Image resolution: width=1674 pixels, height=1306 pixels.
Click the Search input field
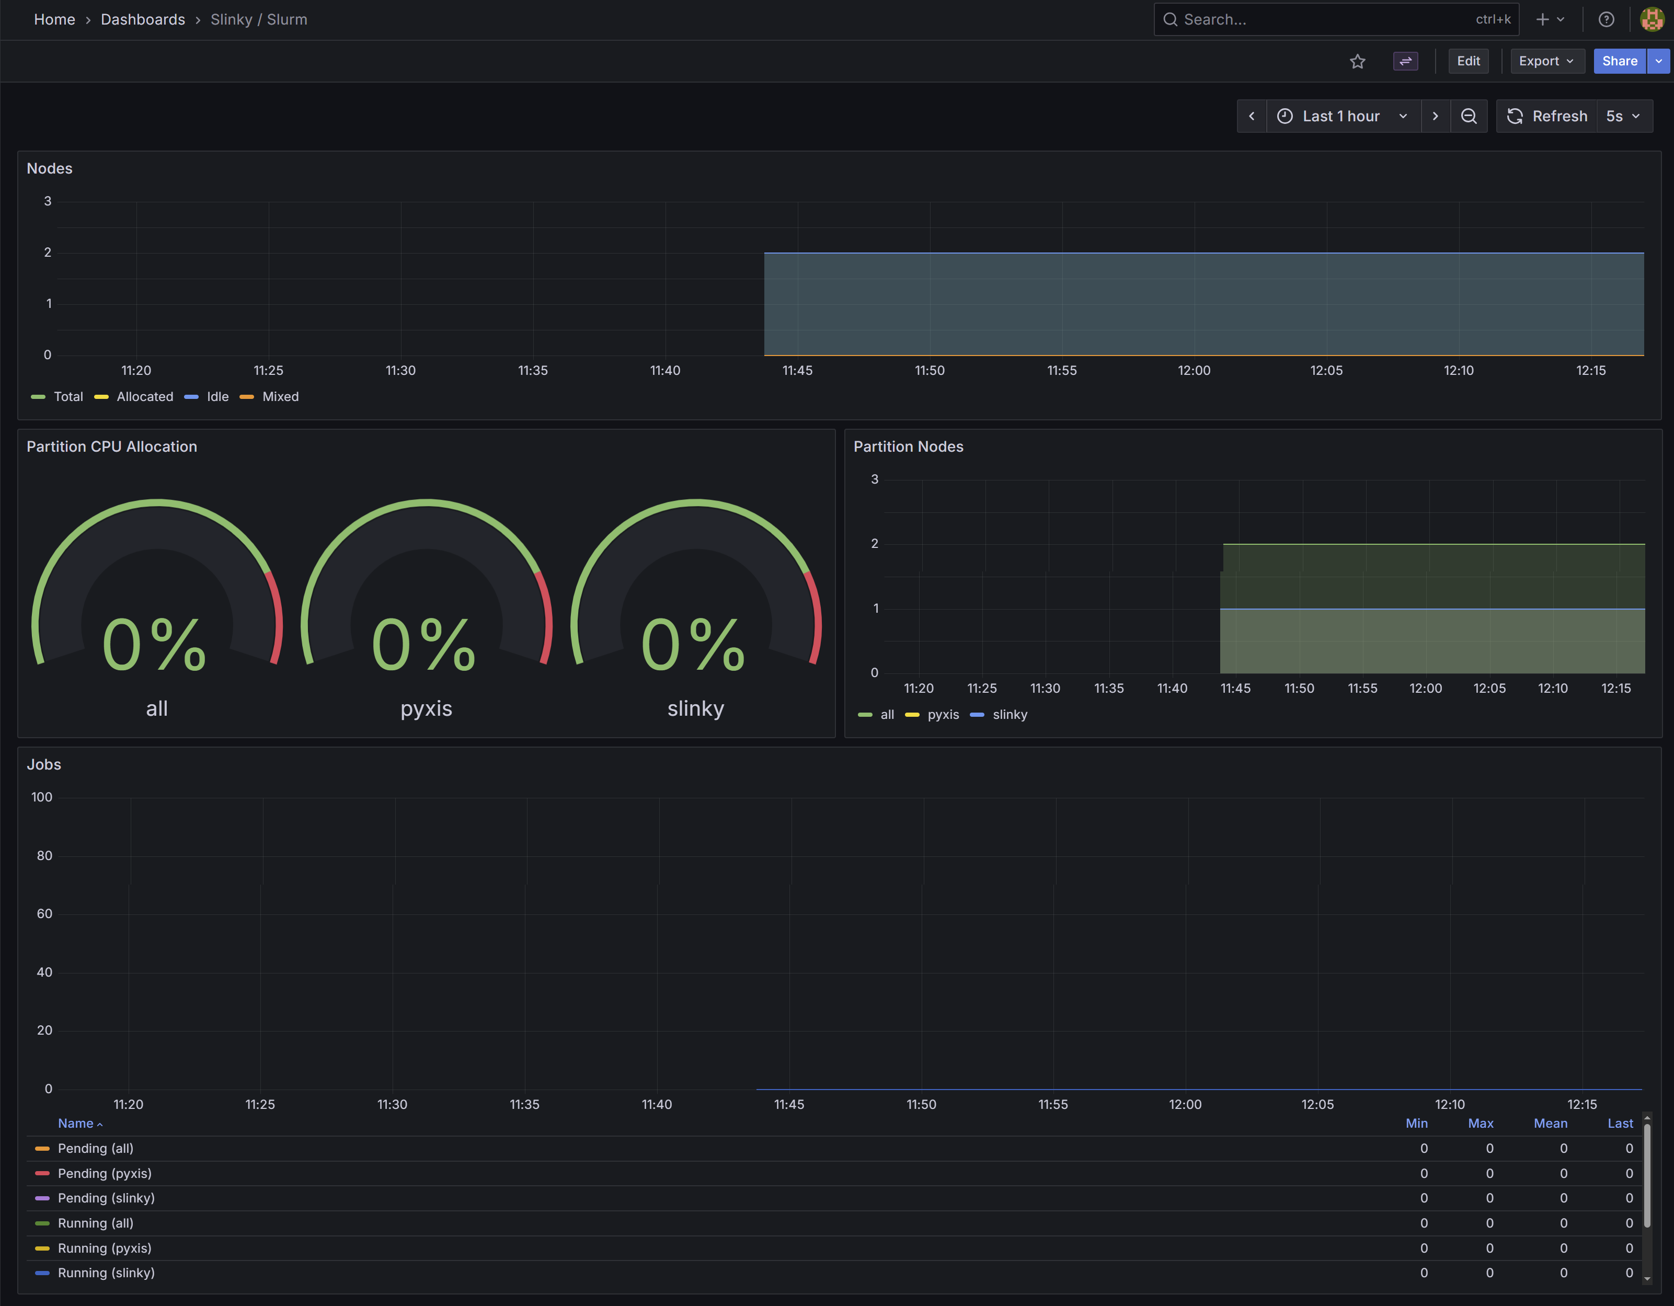(x=1326, y=20)
